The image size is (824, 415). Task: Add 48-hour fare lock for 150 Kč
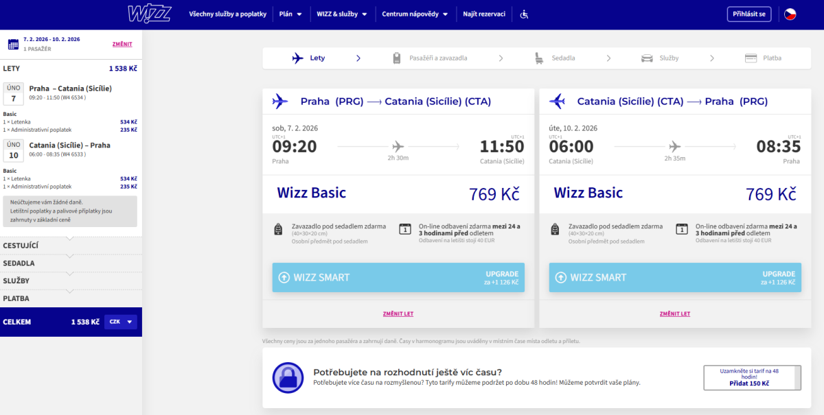point(752,378)
